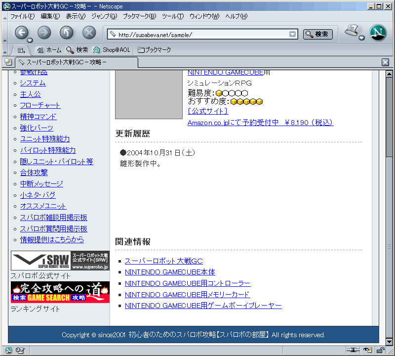Open the フローチャート sidebar link
Viewport: 395px width, 356px height.
click(x=40, y=105)
